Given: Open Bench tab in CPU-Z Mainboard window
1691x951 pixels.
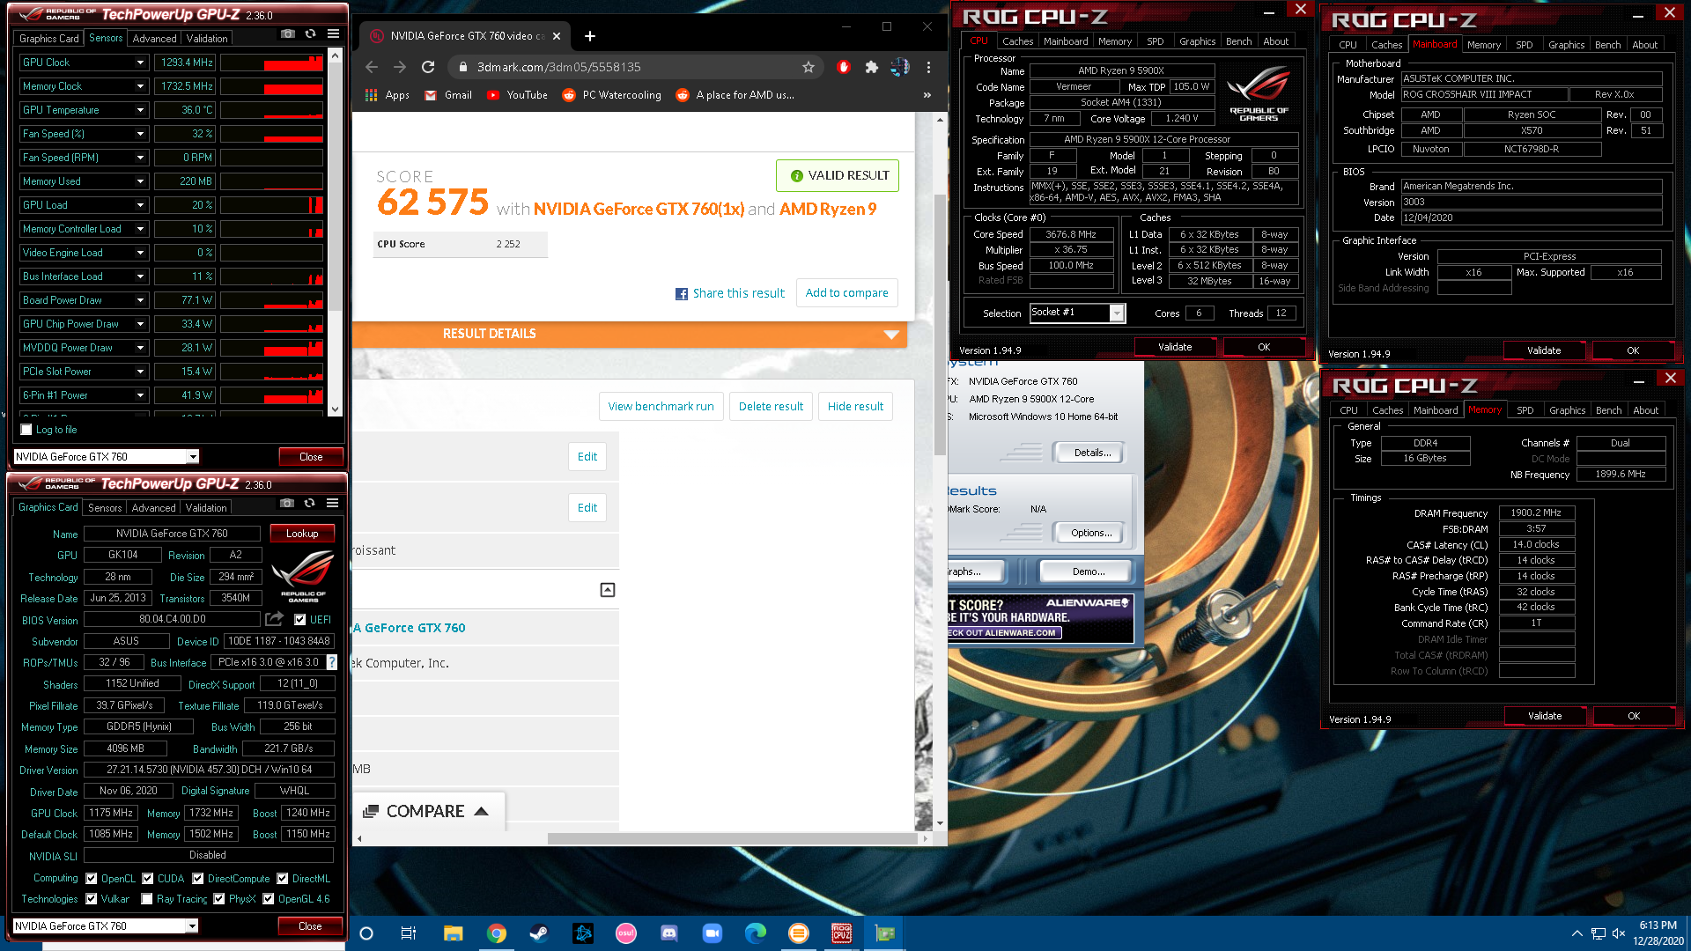Looking at the screenshot, I should [1607, 45].
